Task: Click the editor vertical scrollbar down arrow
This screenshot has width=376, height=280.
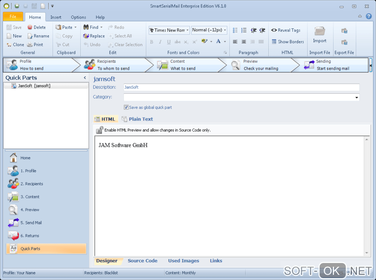Action: 367,253
